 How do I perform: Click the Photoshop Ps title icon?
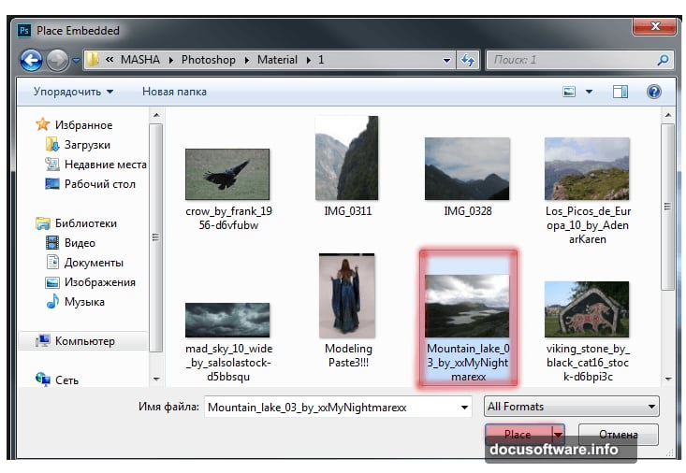tap(24, 31)
